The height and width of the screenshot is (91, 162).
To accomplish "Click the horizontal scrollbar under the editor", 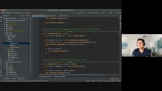I will 71,75.
